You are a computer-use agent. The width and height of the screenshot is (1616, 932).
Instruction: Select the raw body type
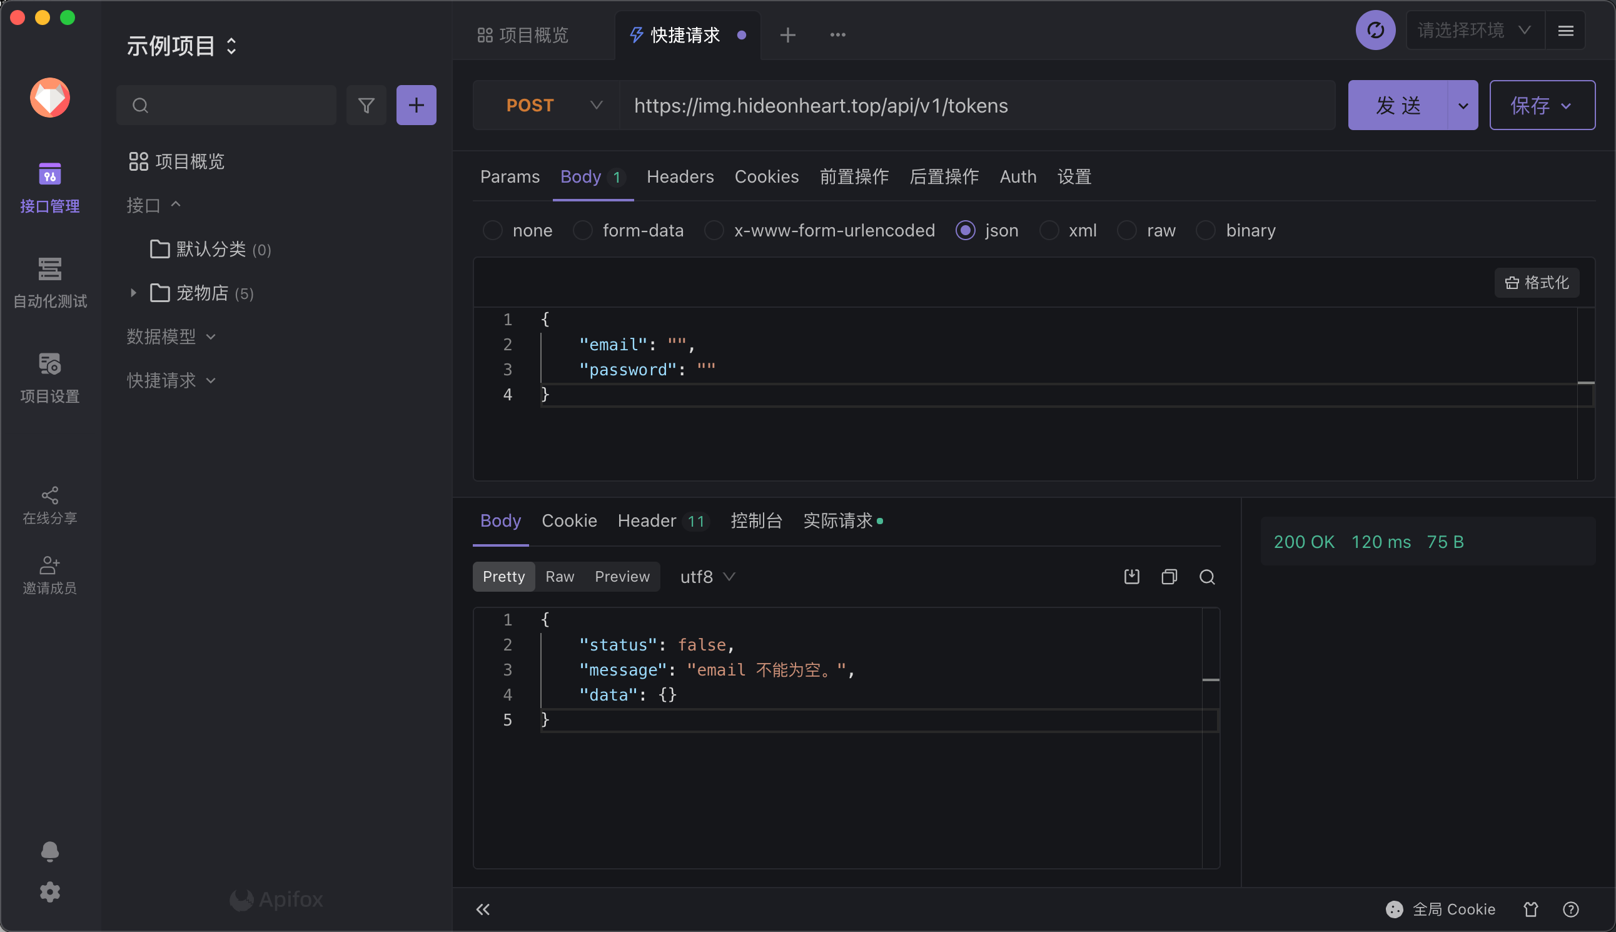(x=1146, y=230)
